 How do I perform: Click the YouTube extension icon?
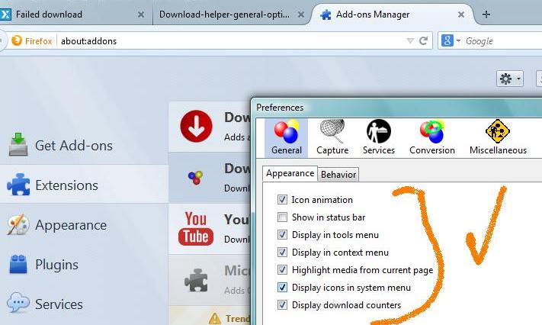click(x=196, y=228)
